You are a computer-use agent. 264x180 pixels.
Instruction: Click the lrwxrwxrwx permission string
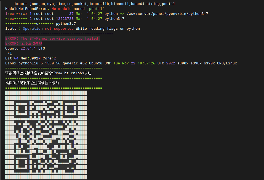[x=16, y=13]
